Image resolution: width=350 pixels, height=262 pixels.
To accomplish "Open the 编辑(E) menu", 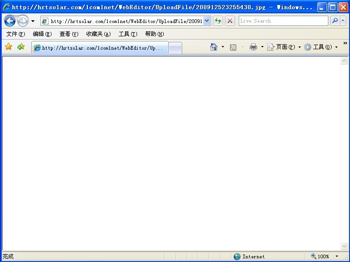I will [x=42, y=34].
